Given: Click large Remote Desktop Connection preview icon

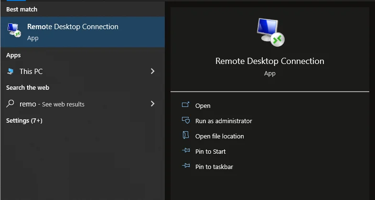Looking at the screenshot, I should pos(270,32).
